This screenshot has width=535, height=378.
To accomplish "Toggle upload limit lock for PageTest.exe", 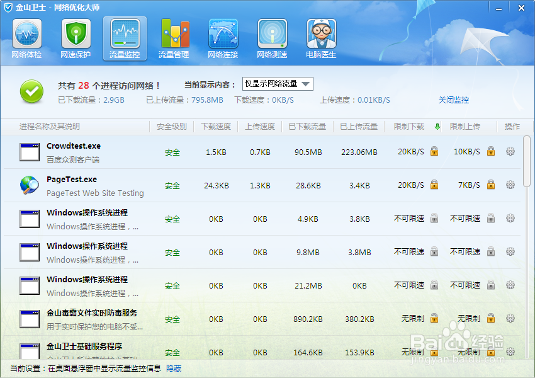I will (491, 185).
